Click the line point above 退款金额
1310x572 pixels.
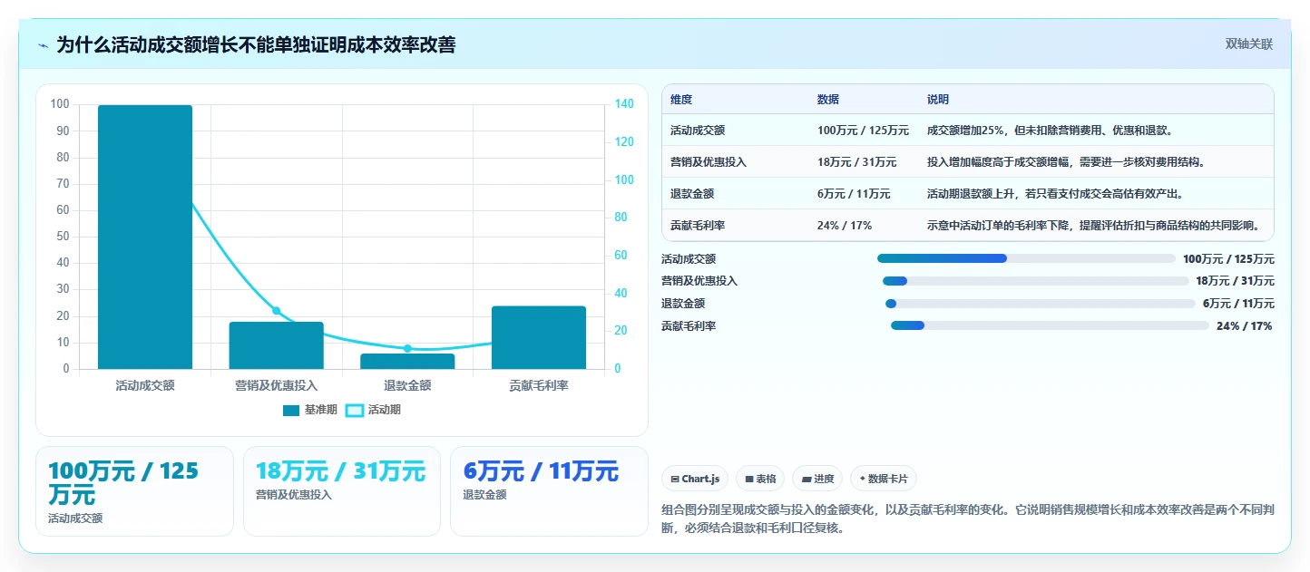407,348
